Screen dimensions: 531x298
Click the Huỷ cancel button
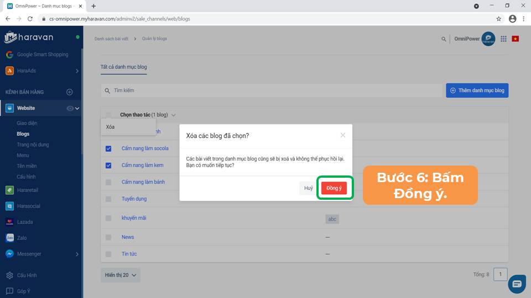point(308,188)
